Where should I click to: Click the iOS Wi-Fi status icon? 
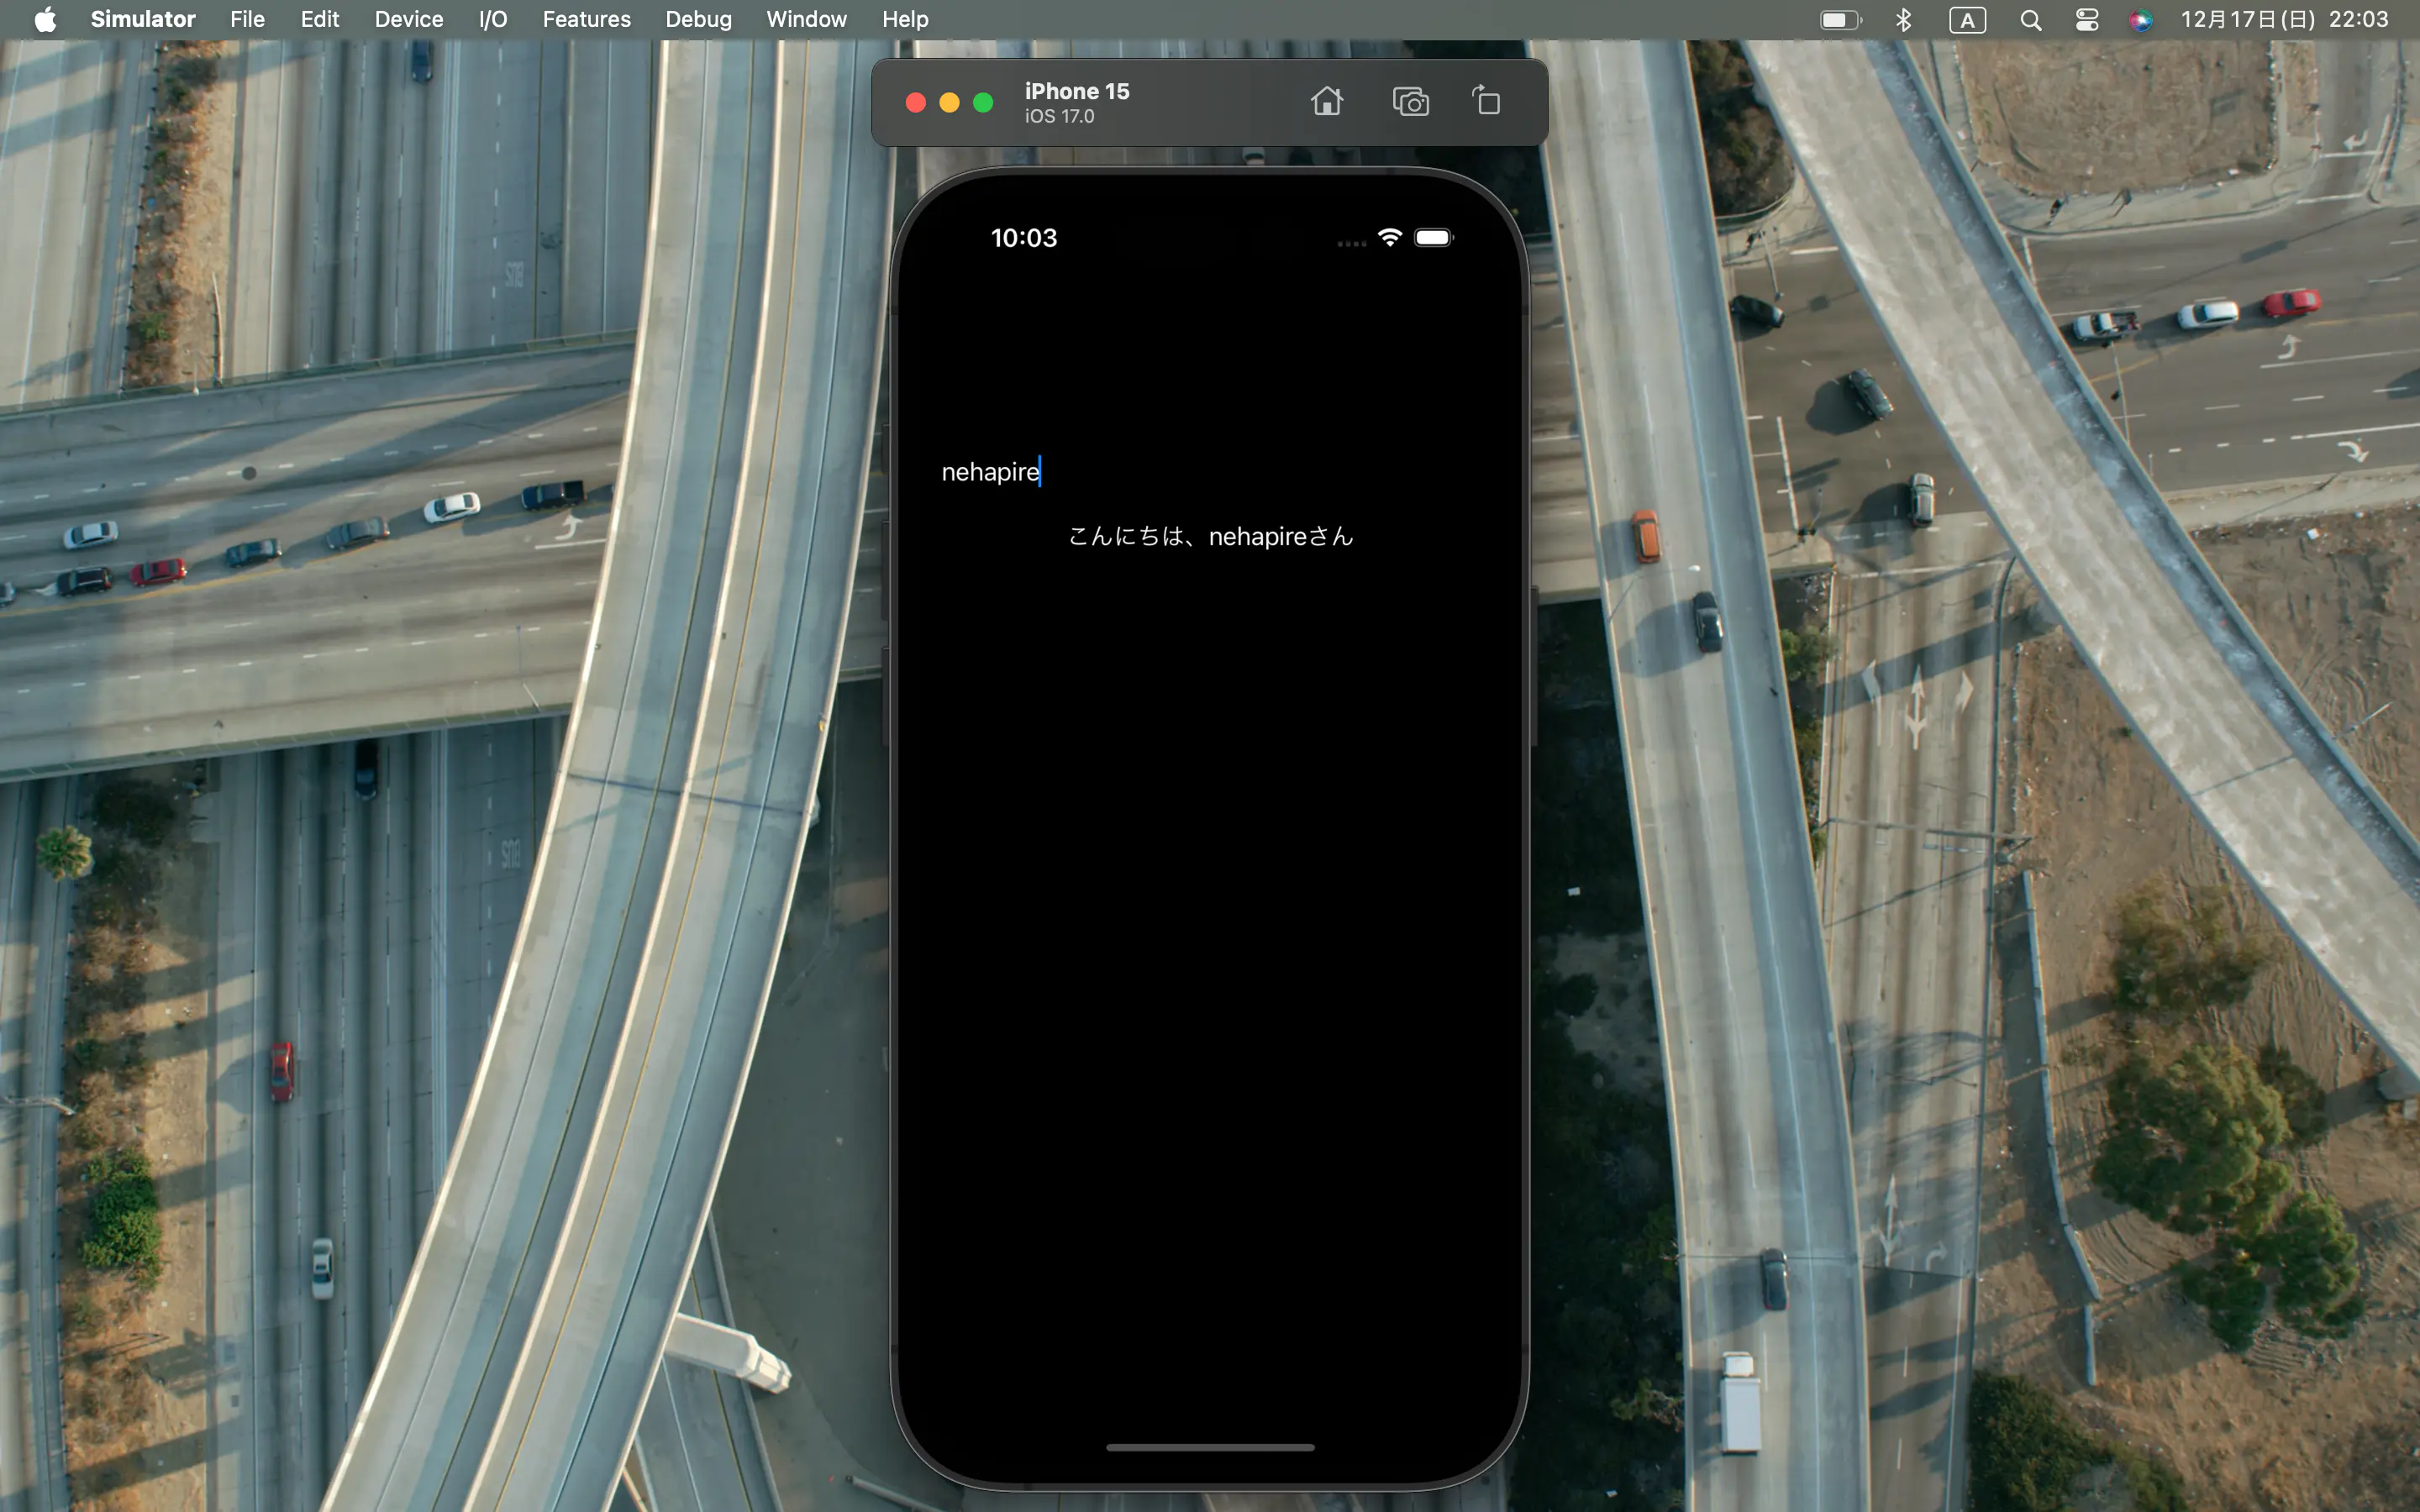click(1389, 237)
